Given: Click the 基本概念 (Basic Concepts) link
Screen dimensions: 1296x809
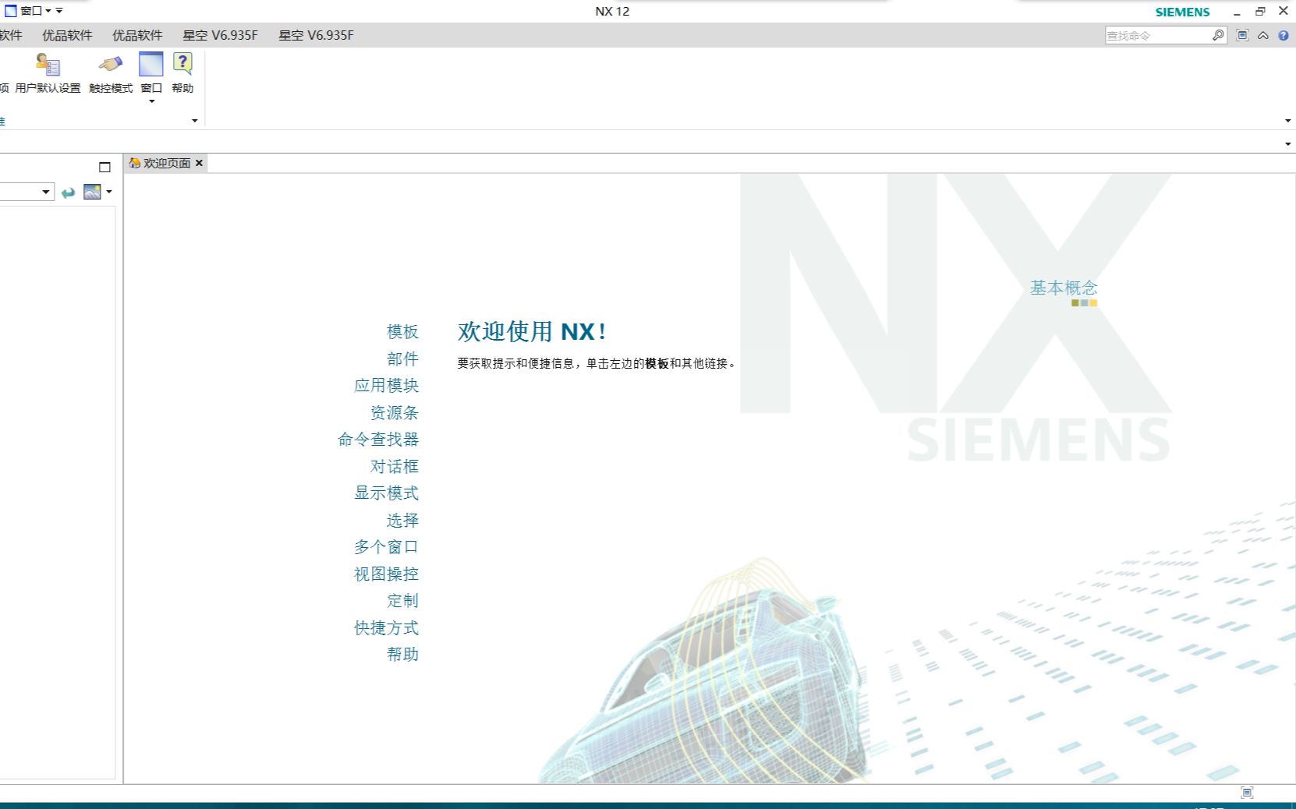Looking at the screenshot, I should coord(1063,287).
